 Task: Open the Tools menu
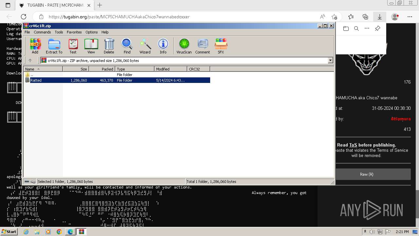(x=59, y=32)
